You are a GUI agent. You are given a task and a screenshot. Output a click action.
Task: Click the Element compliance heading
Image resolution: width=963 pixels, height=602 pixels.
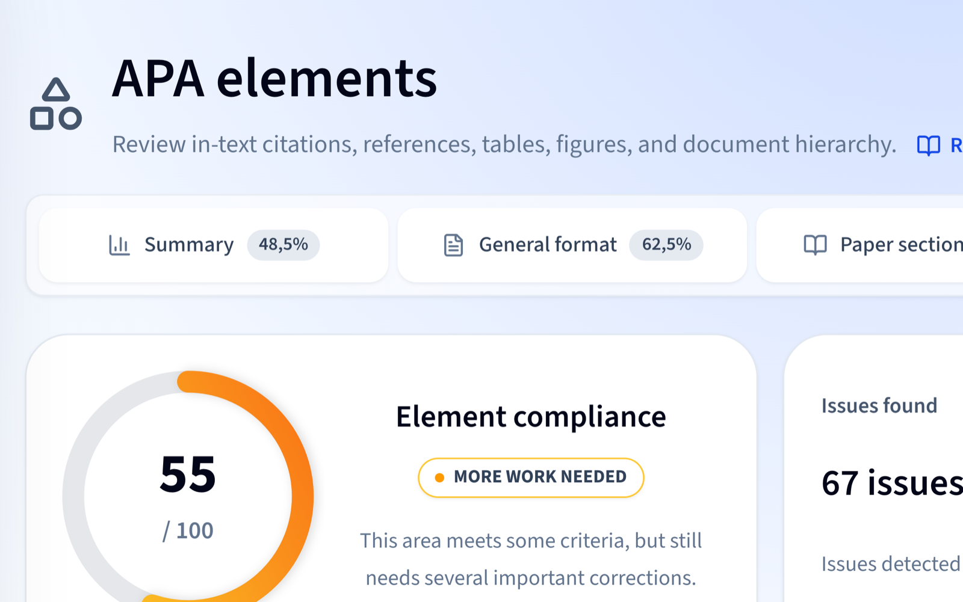pyautogui.click(x=531, y=417)
